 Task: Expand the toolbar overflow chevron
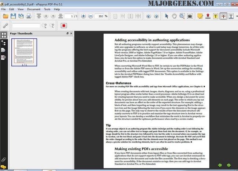(x=237, y=16)
